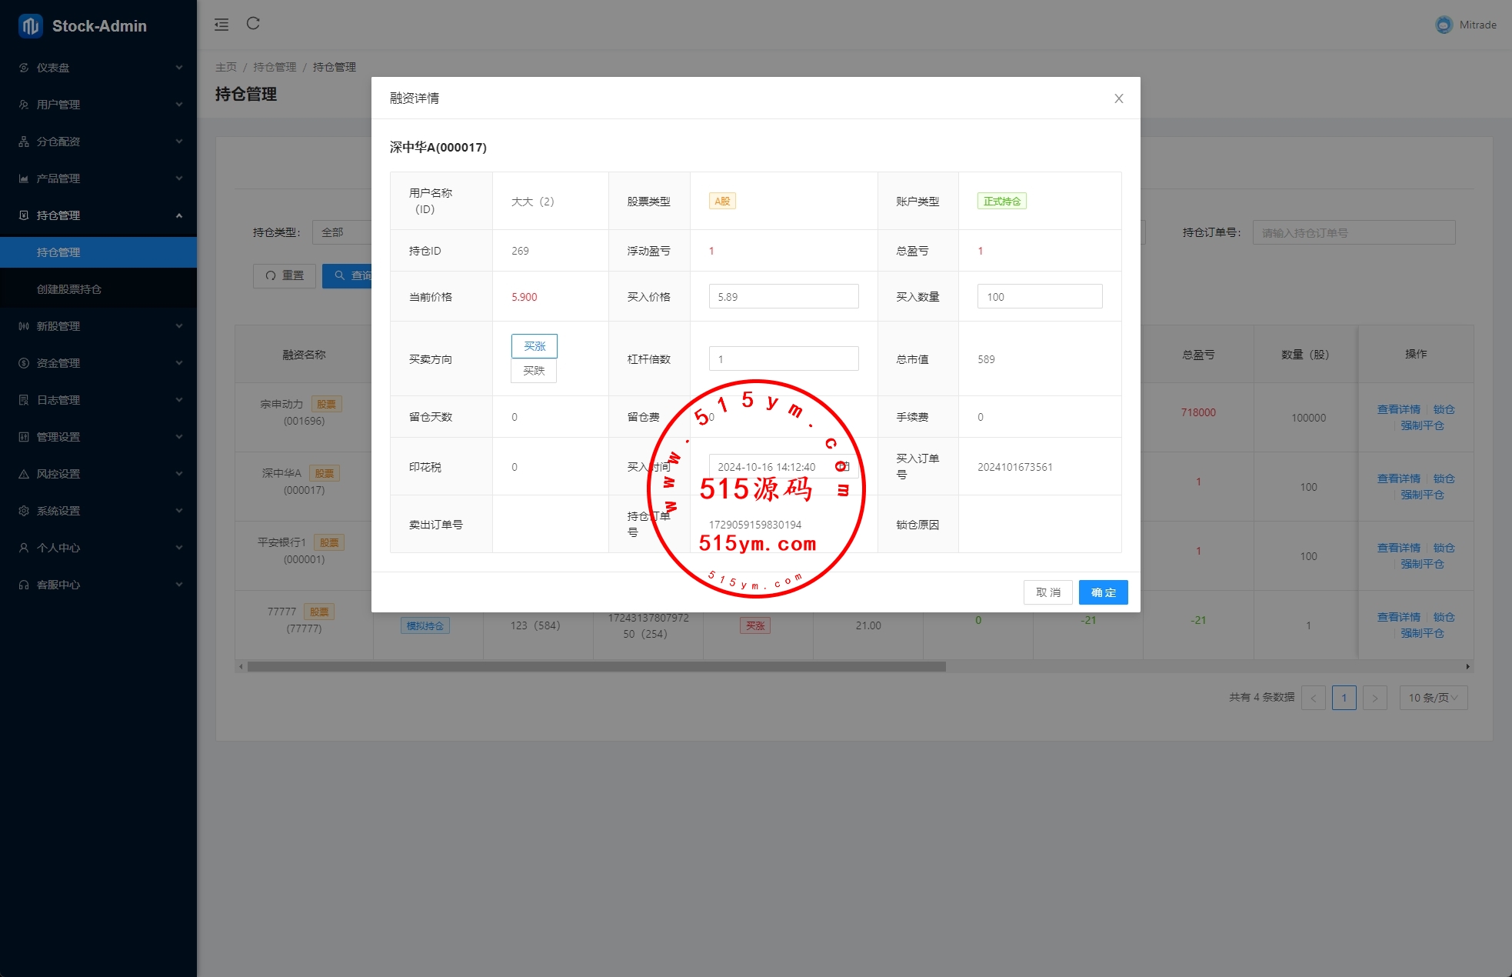Viewport: 1512px width, 977px height.
Task: Open the 10 条/页 page size dropdown
Action: point(1433,698)
